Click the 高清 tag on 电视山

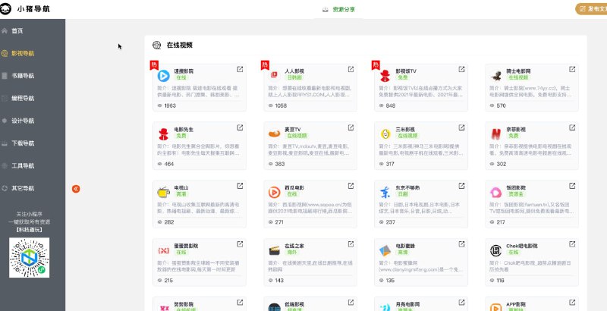(181, 193)
